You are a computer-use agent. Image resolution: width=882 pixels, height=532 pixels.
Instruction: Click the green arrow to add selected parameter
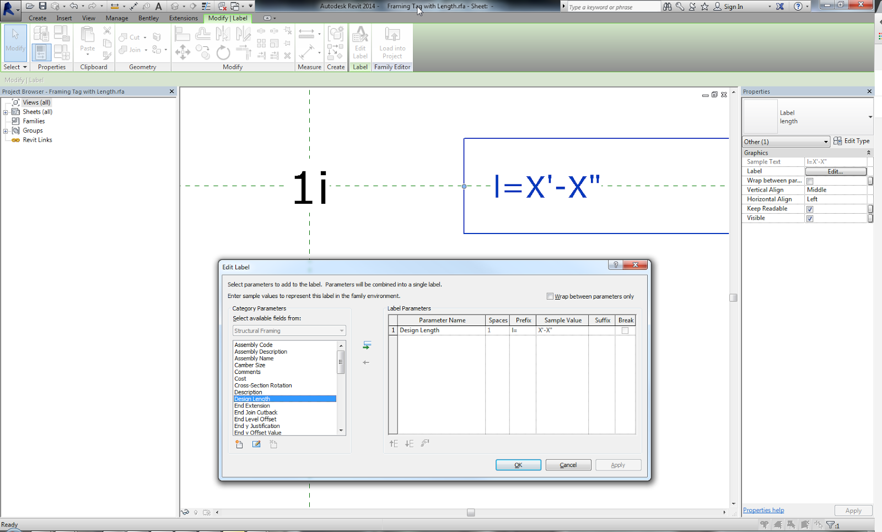366,345
